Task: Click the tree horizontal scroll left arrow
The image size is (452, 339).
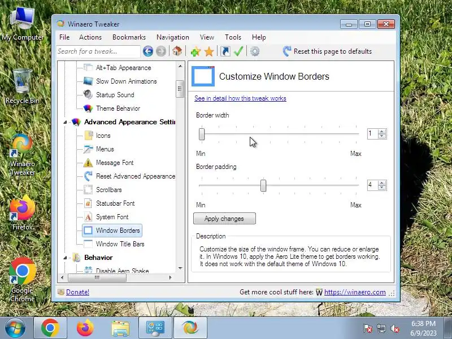Action: coord(62,277)
